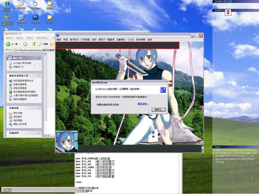This screenshot has height=194, width=259.
Task: Go to 網路上的芳鄰 in 其他位置
Action: (x=18, y=124)
